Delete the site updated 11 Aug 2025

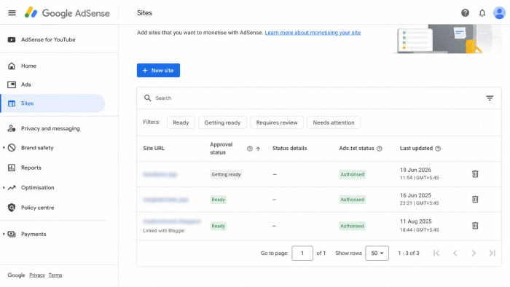coord(475,226)
